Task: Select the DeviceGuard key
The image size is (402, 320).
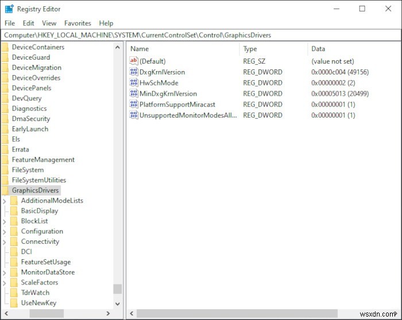Action: click(x=31, y=57)
